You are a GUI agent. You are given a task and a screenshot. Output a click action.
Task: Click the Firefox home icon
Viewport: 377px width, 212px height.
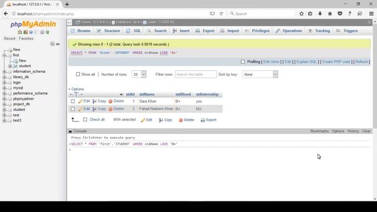tap(330, 14)
